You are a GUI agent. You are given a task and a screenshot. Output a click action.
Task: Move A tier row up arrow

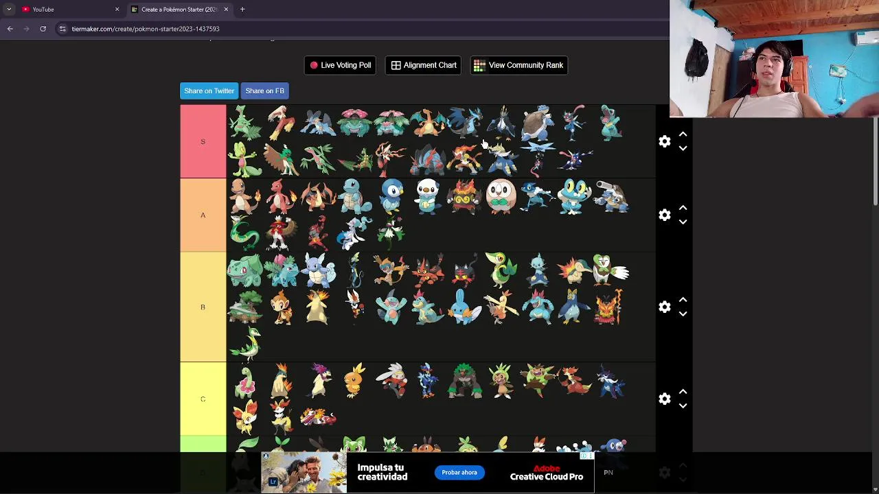tap(683, 208)
